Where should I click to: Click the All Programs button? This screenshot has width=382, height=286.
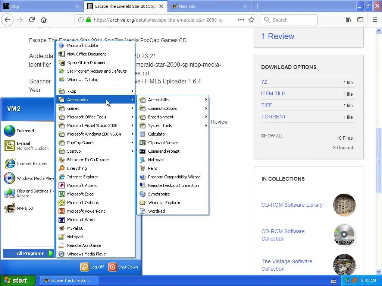click(28, 253)
